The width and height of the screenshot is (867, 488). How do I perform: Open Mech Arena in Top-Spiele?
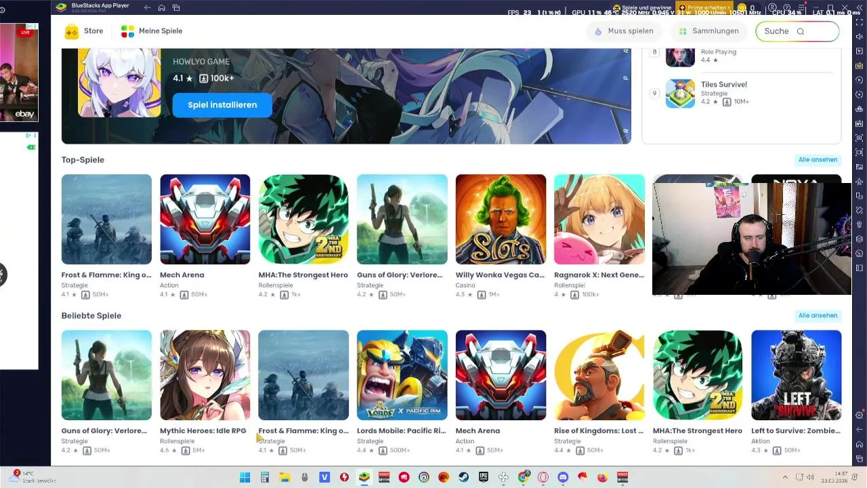pos(205,220)
